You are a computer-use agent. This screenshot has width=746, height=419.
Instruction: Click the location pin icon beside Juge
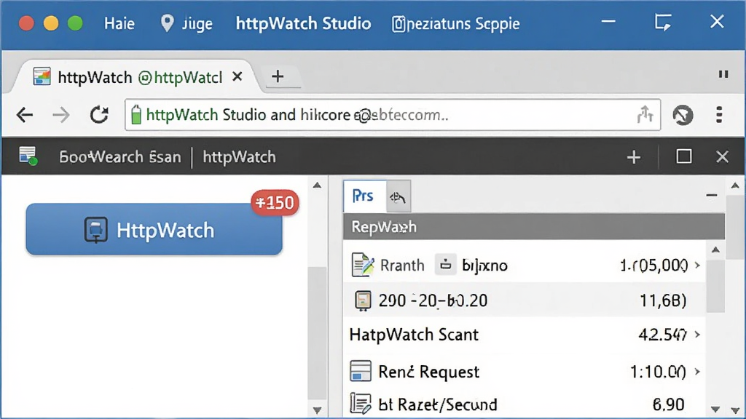coord(167,23)
